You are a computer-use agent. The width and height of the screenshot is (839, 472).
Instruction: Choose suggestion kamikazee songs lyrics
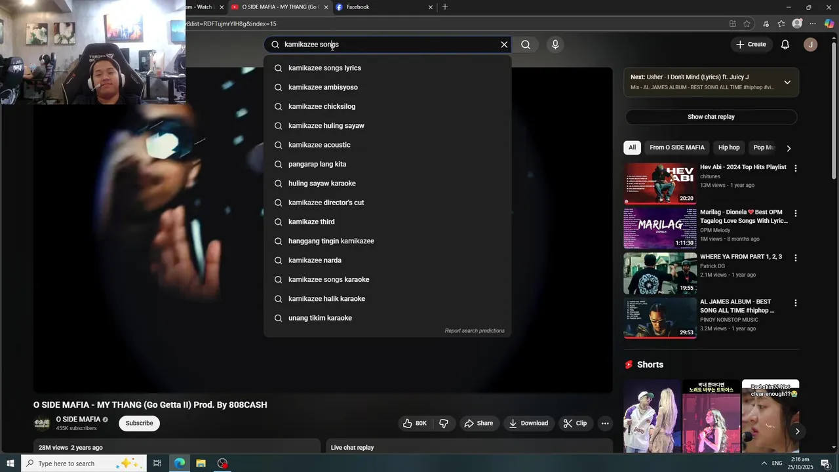point(387,68)
